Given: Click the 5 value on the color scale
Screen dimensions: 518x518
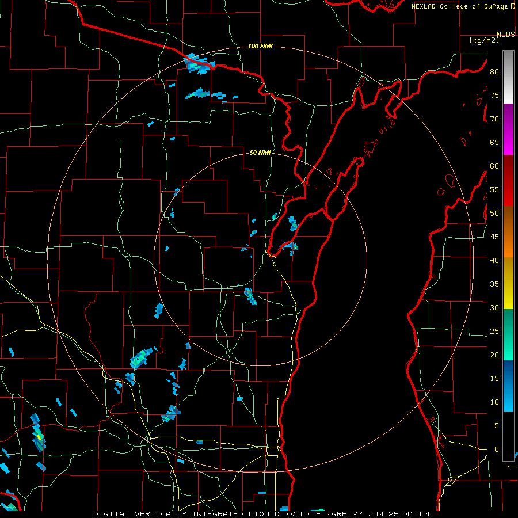Looking at the screenshot, I should point(497,425).
